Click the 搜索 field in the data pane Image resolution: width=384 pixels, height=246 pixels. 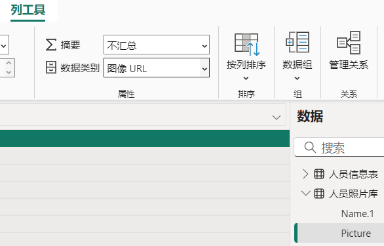click(x=339, y=147)
